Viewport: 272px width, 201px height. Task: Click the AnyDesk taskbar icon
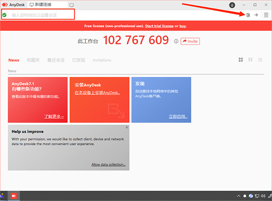point(14,196)
